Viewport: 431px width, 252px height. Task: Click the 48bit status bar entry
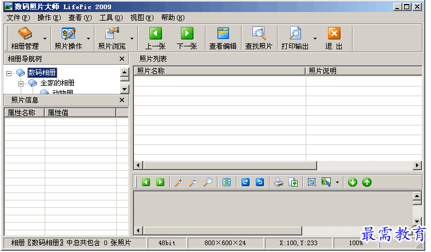click(167, 243)
